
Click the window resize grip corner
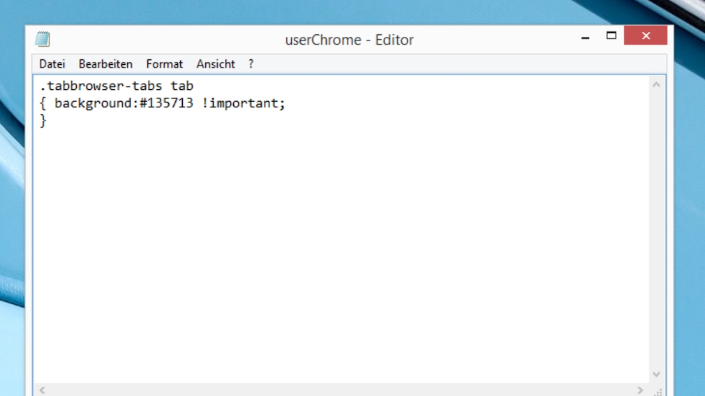click(x=658, y=391)
